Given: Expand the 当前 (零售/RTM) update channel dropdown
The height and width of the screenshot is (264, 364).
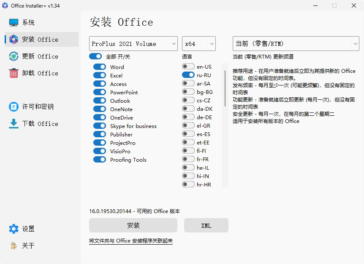Looking at the screenshot, I should click(296, 43).
